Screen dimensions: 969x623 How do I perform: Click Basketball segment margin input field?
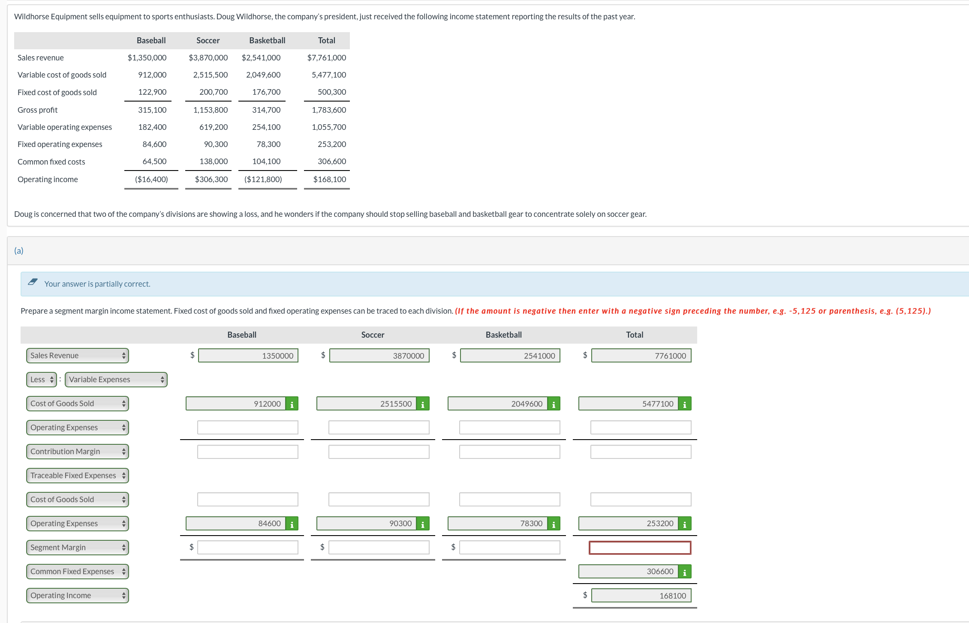[509, 548]
